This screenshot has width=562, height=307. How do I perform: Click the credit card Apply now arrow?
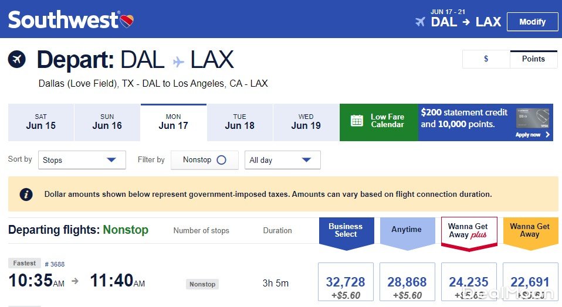(x=547, y=135)
